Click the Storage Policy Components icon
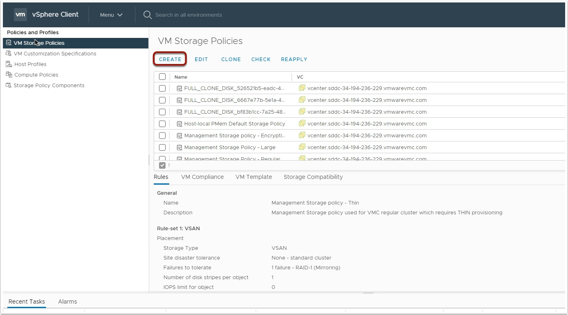This screenshot has width=568, height=315. 9,85
